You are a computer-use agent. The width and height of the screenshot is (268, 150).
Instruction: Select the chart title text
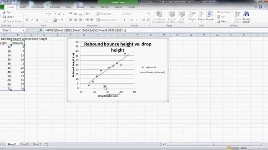[118, 47]
